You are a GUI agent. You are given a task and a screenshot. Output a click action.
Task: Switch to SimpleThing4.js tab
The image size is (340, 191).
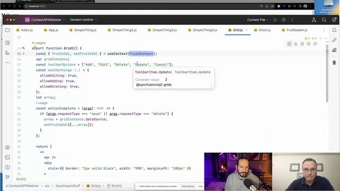[x=203, y=30]
